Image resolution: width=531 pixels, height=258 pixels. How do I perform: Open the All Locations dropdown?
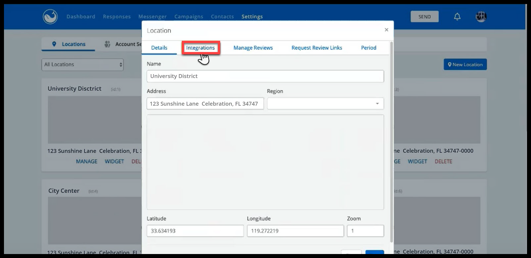83,65
